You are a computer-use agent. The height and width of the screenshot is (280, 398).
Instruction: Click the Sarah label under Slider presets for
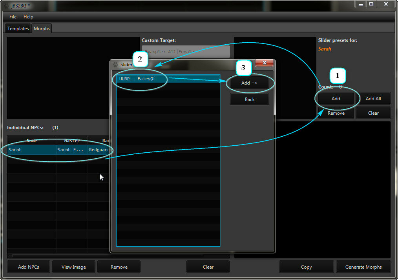point(324,49)
